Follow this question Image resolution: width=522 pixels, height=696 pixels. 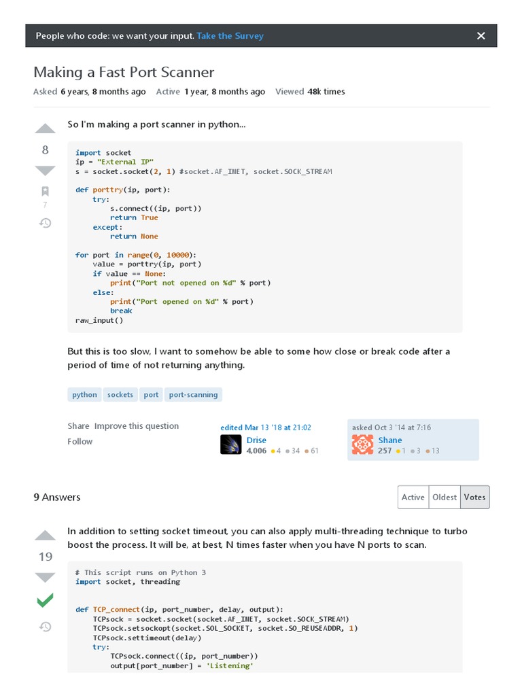[x=80, y=441]
